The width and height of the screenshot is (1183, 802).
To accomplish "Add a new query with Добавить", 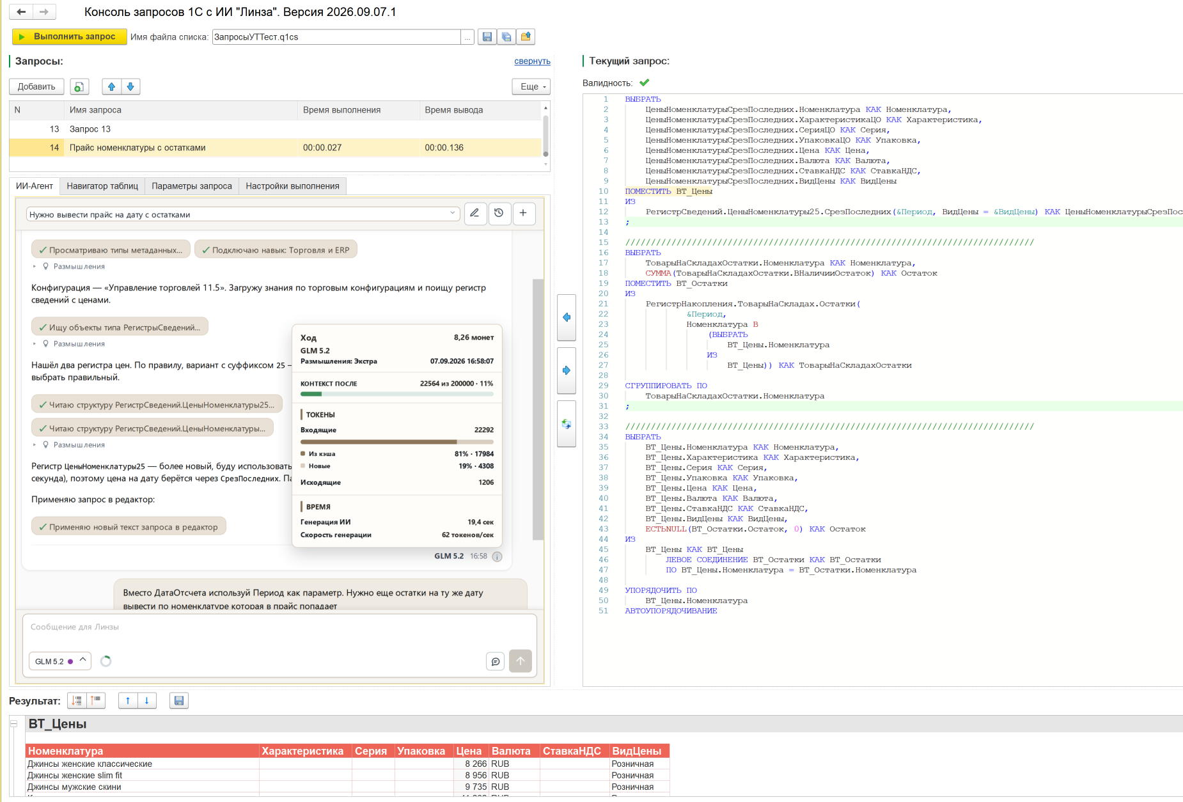I will tap(36, 86).
